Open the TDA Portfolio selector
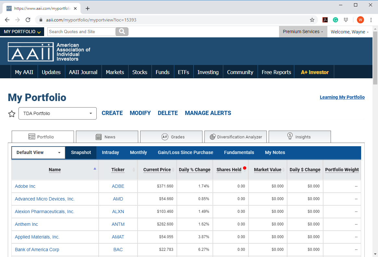378x257 pixels. (58, 113)
